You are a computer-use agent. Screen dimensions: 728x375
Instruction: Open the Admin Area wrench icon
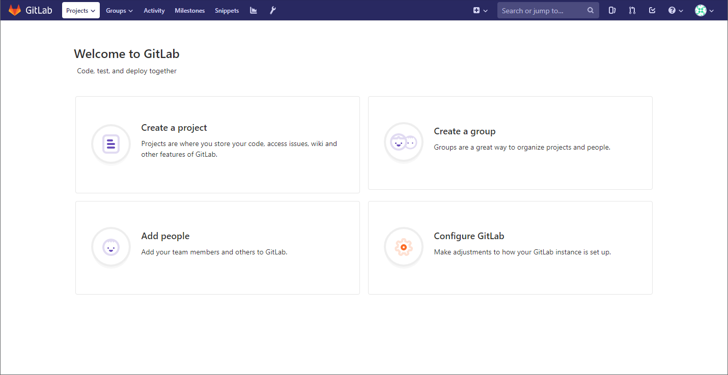point(273,10)
